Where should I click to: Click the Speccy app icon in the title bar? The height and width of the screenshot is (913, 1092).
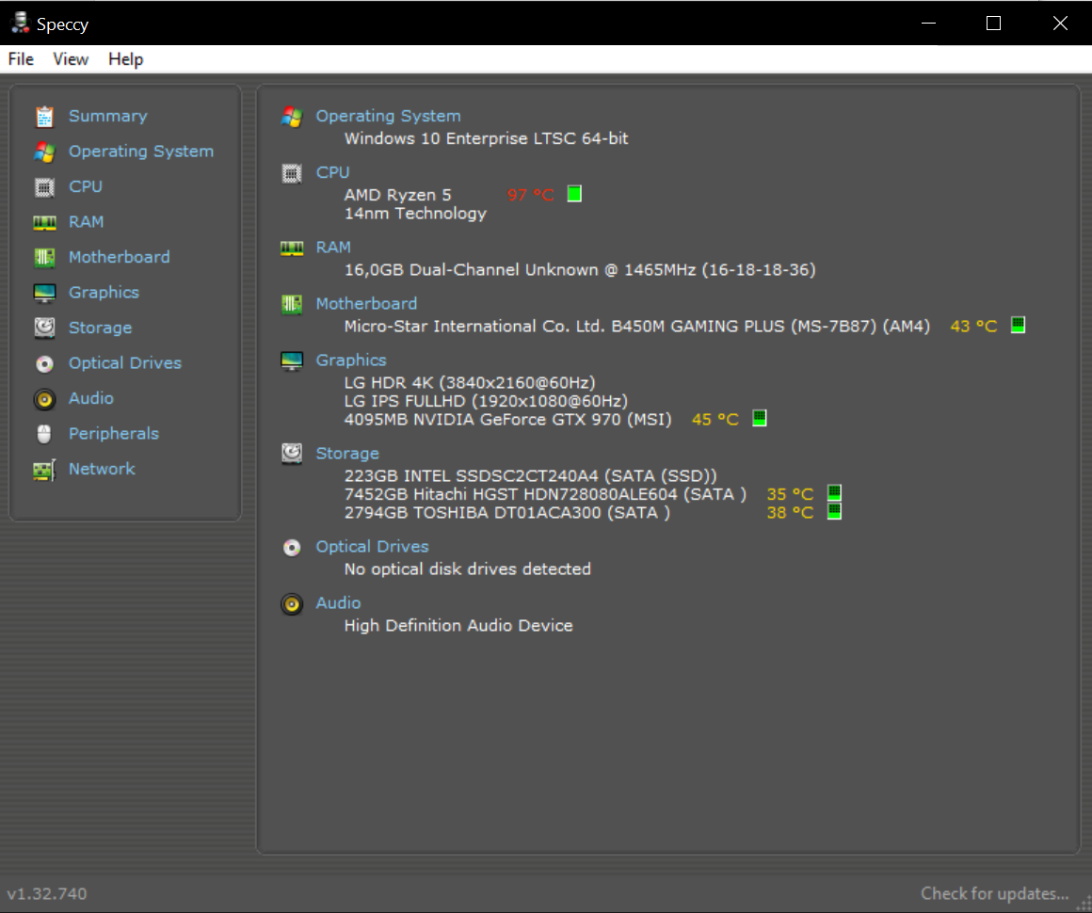click(20, 23)
